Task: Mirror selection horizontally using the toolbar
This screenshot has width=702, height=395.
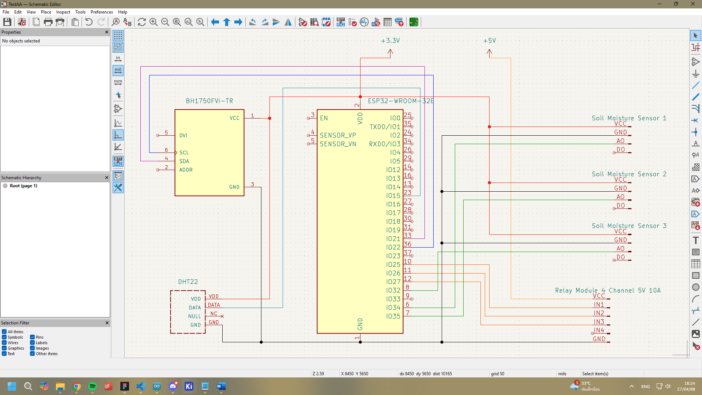Action: [288, 22]
